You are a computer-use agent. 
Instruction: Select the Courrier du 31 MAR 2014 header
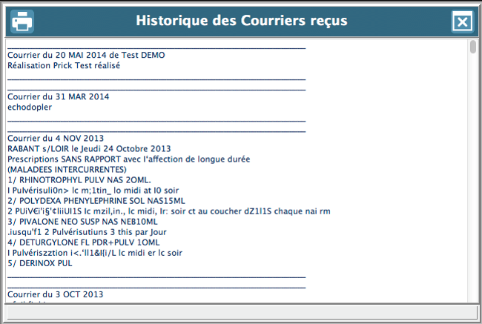pyautogui.click(x=58, y=96)
